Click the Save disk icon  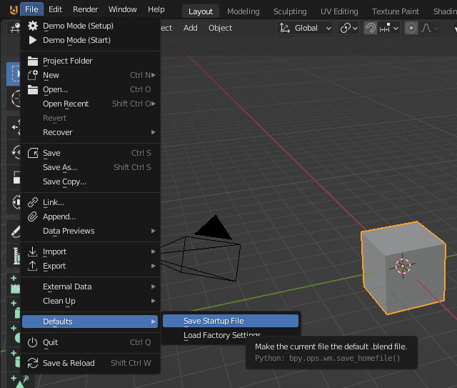pyautogui.click(x=33, y=153)
